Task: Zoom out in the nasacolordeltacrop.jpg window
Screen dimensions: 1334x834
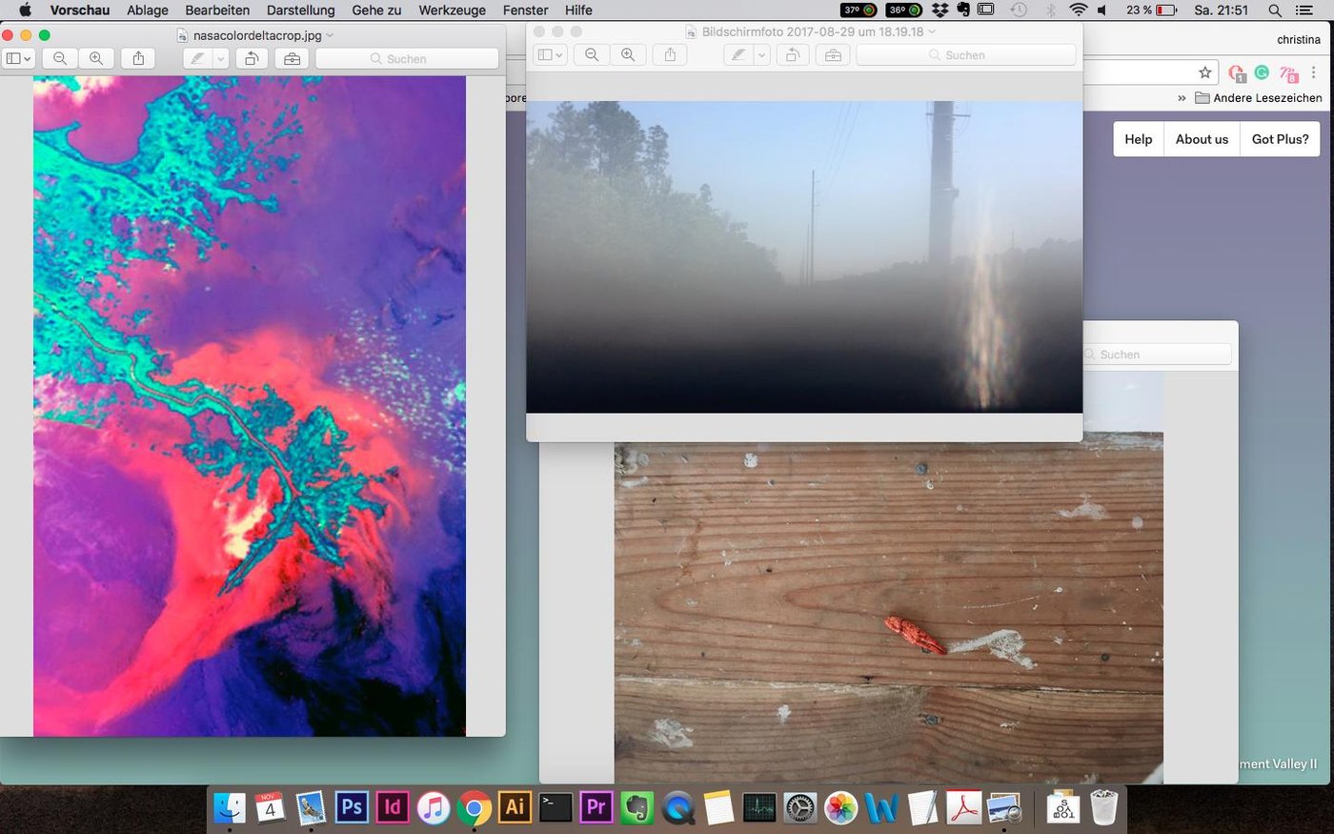Action: pyautogui.click(x=60, y=58)
